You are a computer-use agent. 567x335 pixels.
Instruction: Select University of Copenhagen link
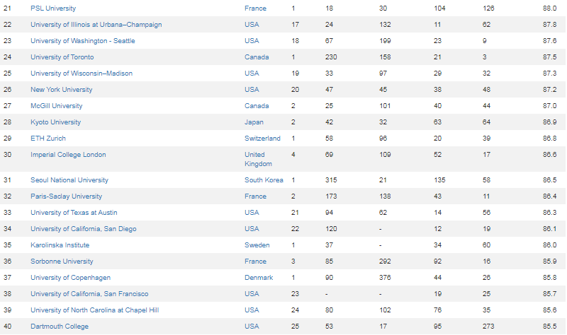pos(70,277)
